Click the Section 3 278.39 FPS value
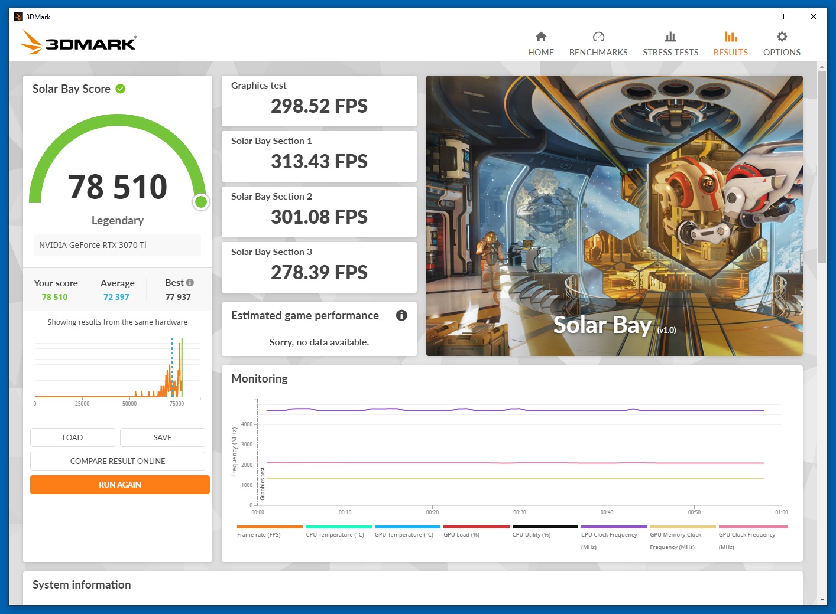This screenshot has width=836, height=614. tap(319, 273)
